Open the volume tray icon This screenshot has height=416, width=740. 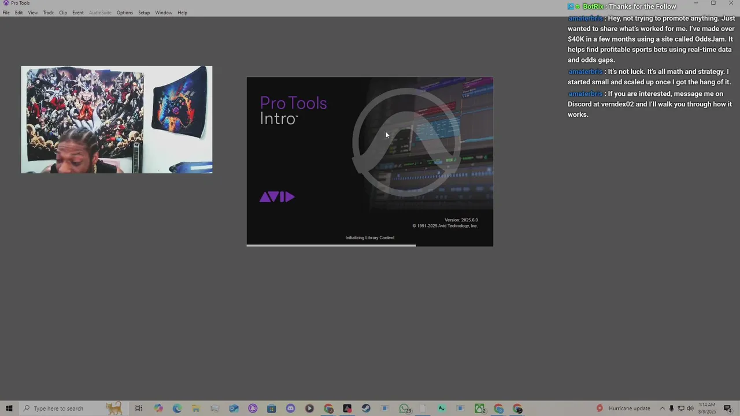690,408
